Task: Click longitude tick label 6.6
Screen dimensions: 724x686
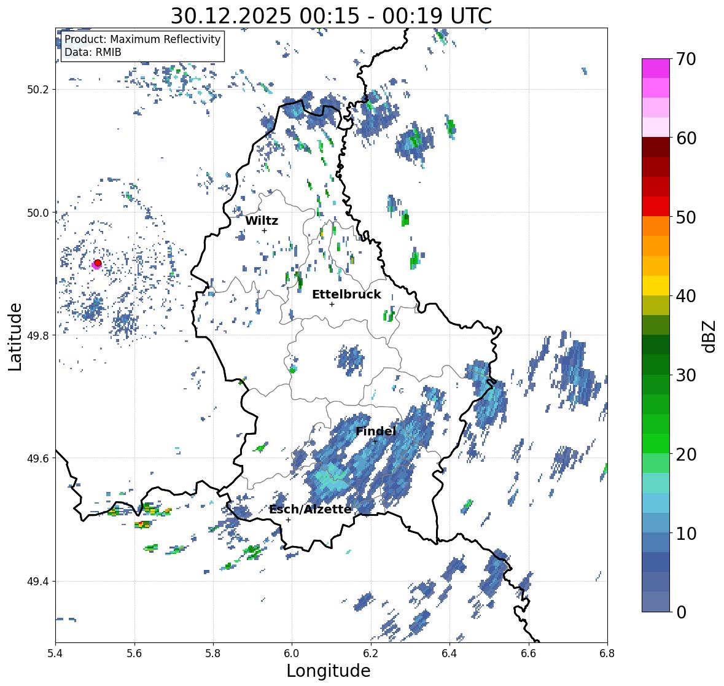Action: pos(529,653)
